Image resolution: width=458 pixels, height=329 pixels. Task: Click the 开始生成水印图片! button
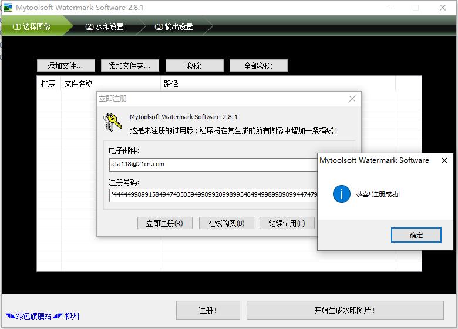coord(345,310)
